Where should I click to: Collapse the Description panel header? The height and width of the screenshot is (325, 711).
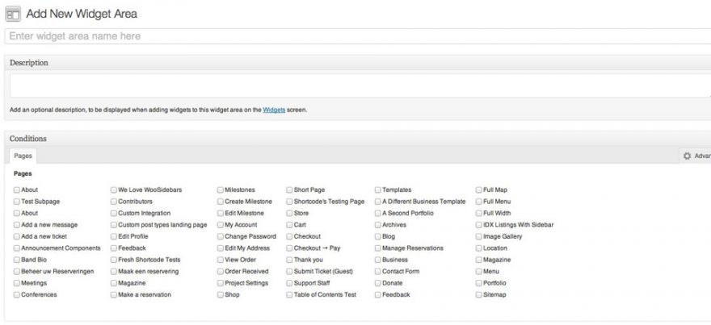coord(358,62)
